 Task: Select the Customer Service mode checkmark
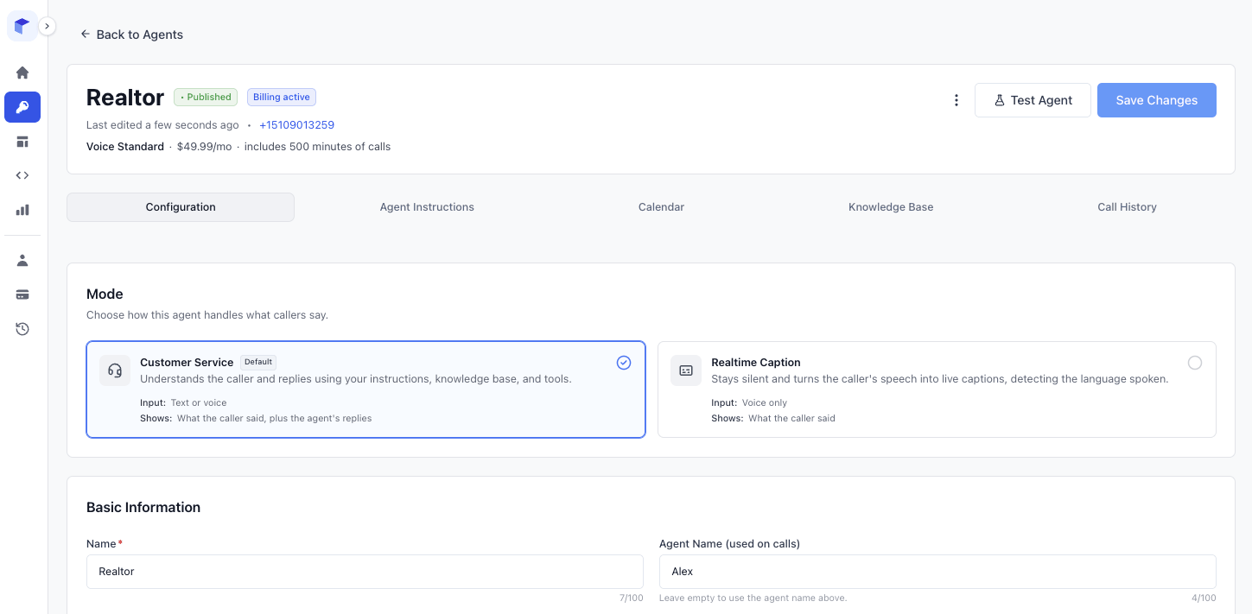coord(624,363)
